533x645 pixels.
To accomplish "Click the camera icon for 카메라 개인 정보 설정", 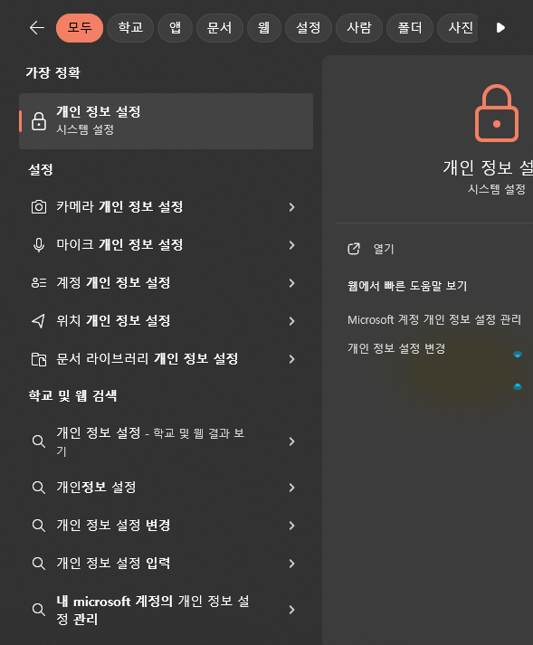I will (x=39, y=206).
